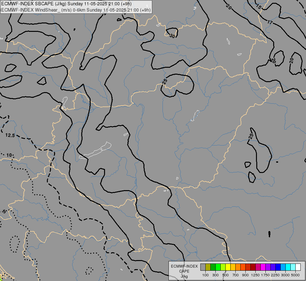Click the '30' wind shear contour label
Image resolution: width=306 pixels, height=281 pixels.
pos(172,36)
